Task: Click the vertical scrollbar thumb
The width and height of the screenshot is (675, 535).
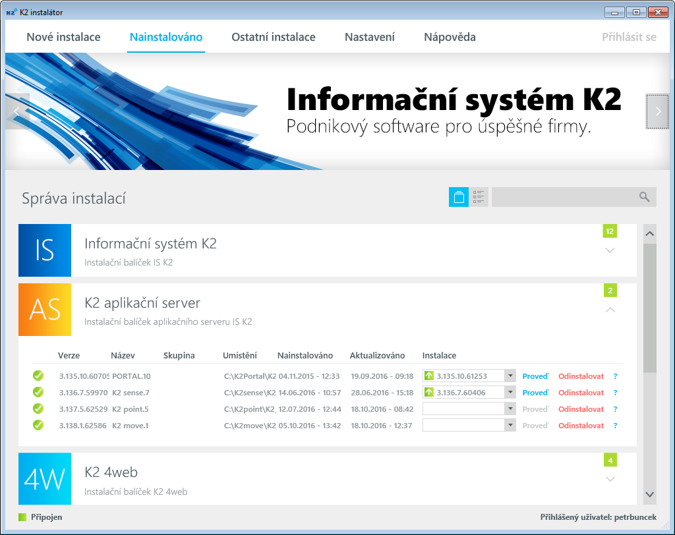Action: (649, 308)
